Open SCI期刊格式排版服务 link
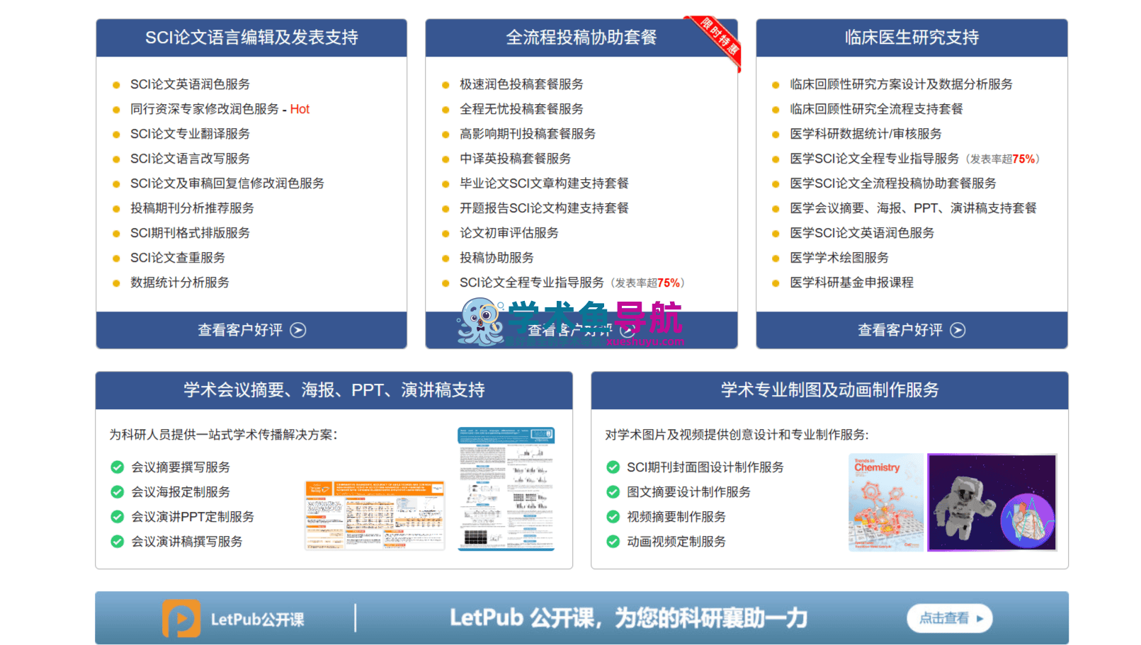The image size is (1141, 645). pos(190,233)
